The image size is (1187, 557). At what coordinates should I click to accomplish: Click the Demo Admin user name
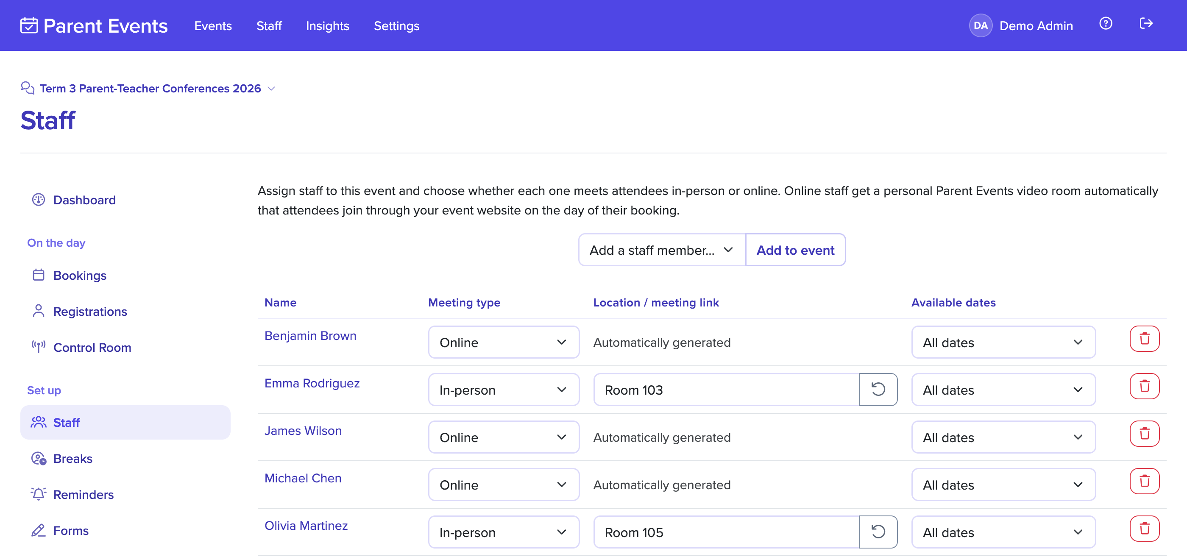(1036, 26)
